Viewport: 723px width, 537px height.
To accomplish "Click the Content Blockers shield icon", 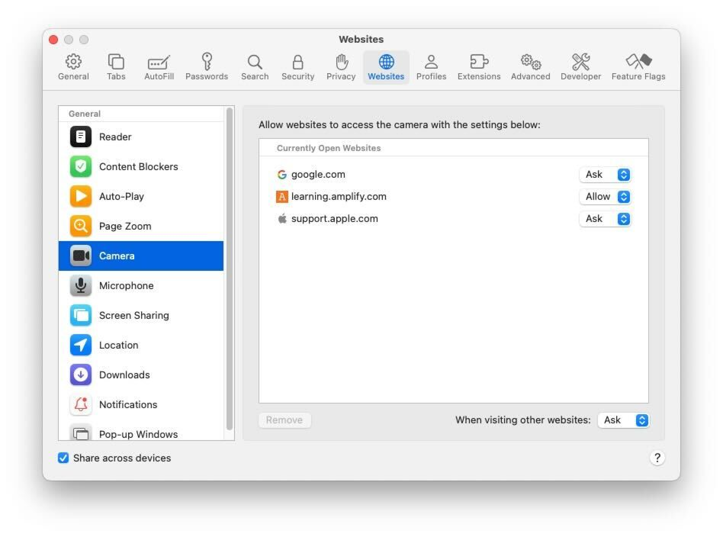I will pyautogui.click(x=80, y=167).
